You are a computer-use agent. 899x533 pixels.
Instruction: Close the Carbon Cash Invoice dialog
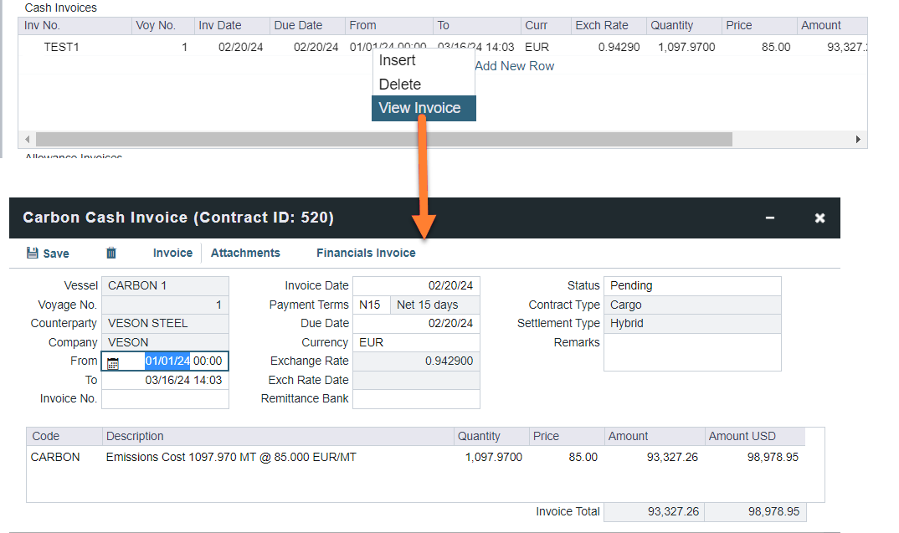point(819,218)
